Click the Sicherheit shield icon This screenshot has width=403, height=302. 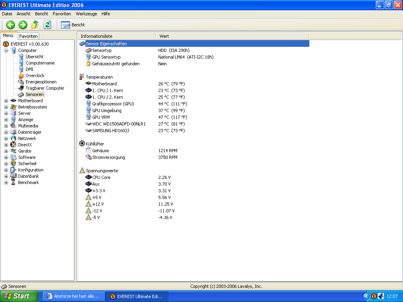pyautogui.click(x=13, y=164)
